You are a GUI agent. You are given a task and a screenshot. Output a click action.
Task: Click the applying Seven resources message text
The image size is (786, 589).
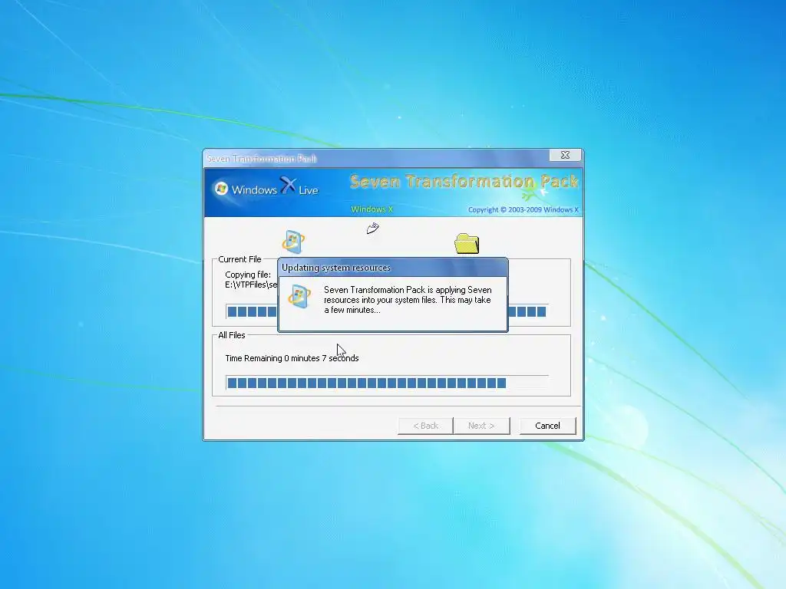tap(408, 300)
